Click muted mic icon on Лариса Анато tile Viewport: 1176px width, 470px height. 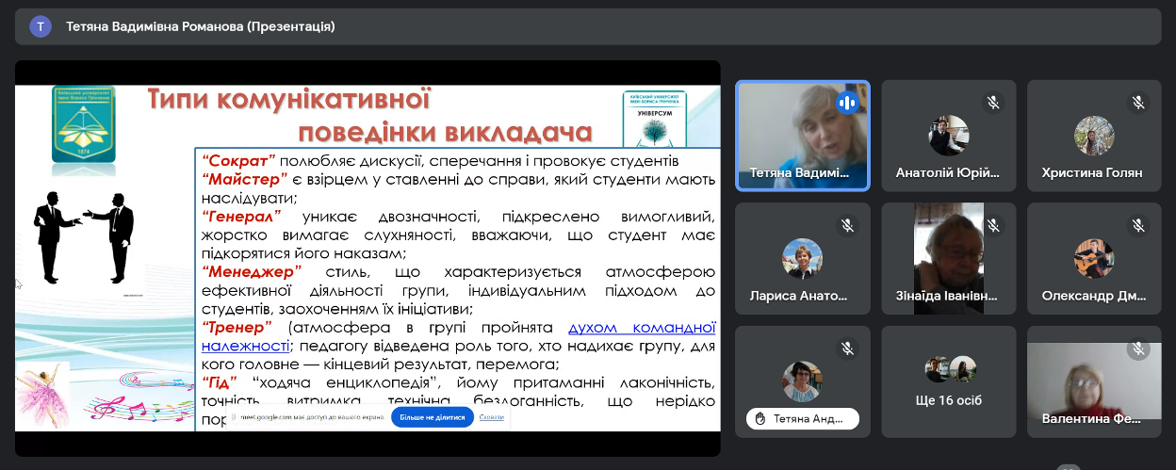pos(847,225)
